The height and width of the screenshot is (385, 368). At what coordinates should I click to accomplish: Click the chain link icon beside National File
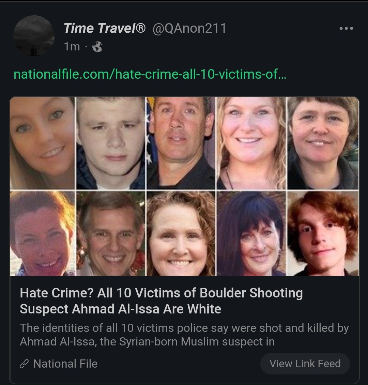[x=24, y=364]
